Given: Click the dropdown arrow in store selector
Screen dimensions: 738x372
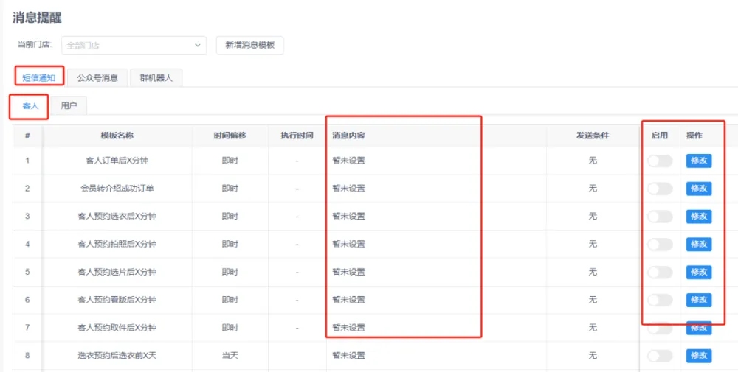Looking at the screenshot, I should [x=198, y=45].
